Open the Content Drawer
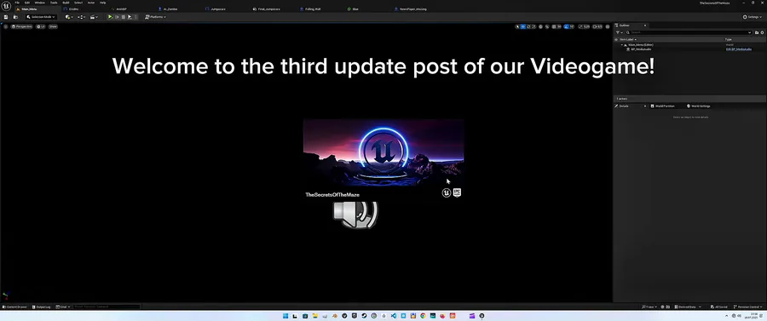The height and width of the screenshot is (321, 767). click(x=14, y=307)
